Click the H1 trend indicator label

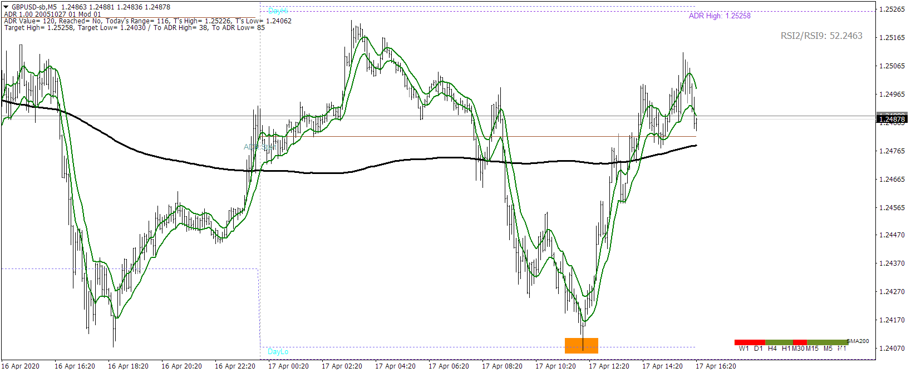(x=786, y=349)
